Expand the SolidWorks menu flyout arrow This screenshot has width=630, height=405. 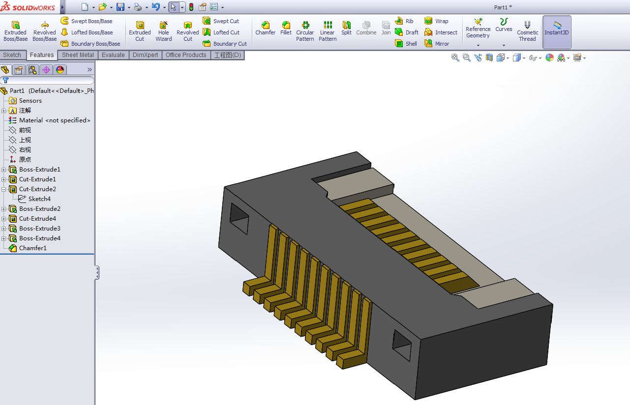coord(62,7)
